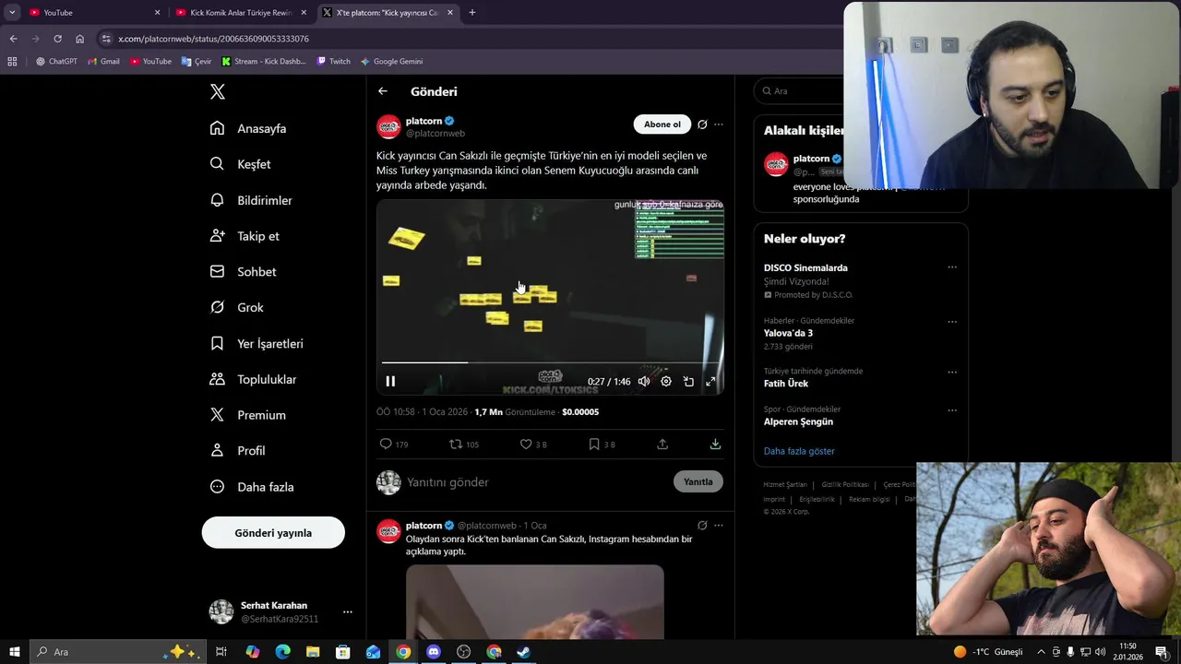
Task: Click share icon on post
Action: click(x=662, y=444)
